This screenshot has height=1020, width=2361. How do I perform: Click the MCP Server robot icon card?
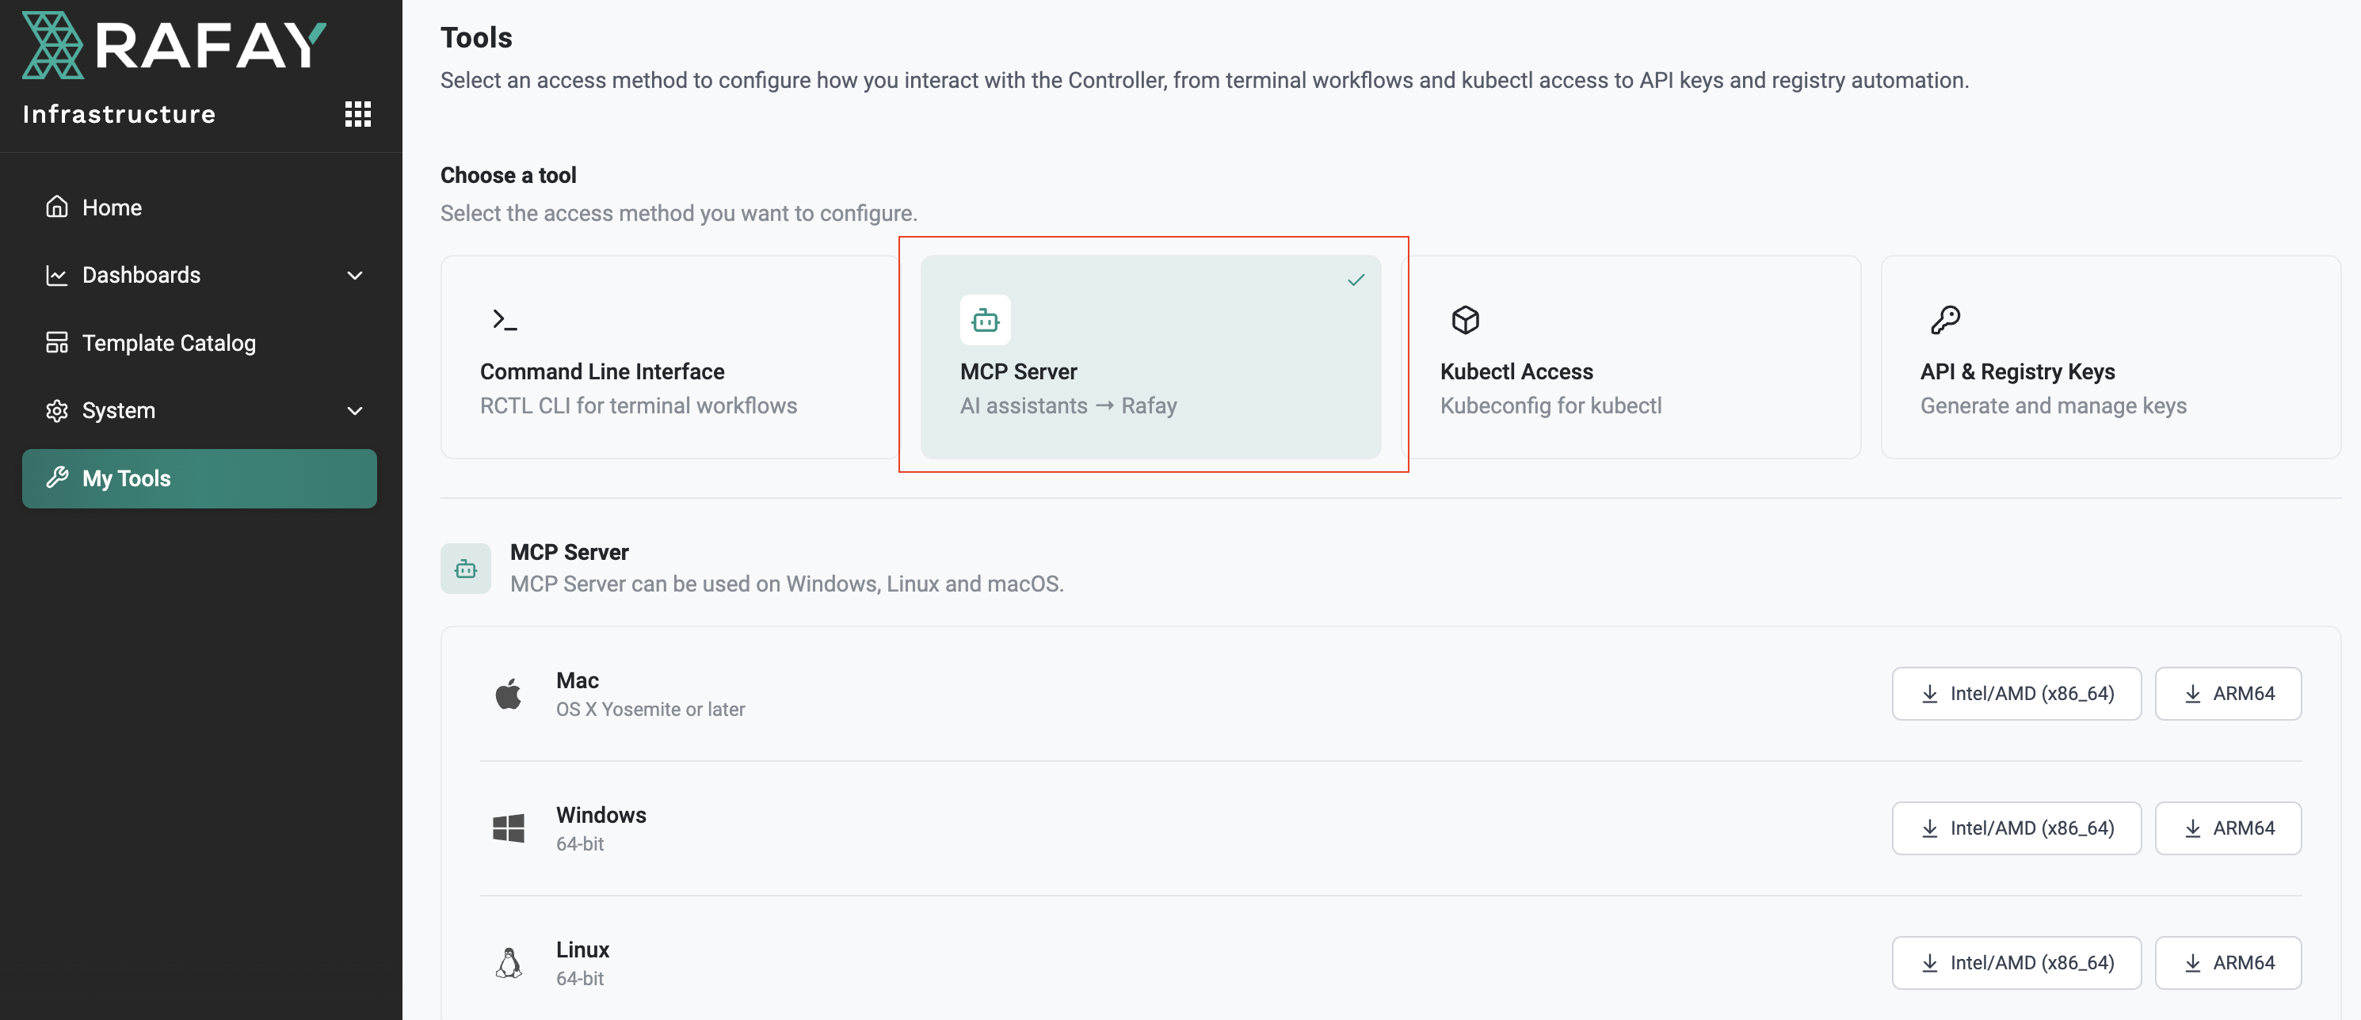[x=986, y=320]
